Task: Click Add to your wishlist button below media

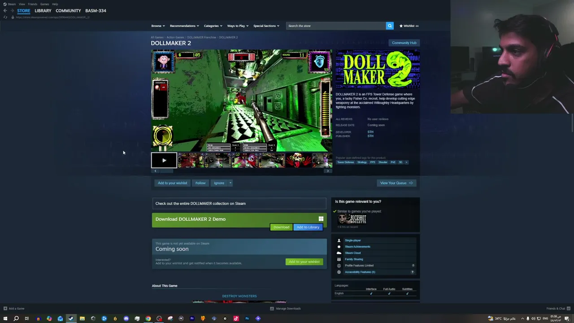Action: pyautogui.click(x=172, y=183)
